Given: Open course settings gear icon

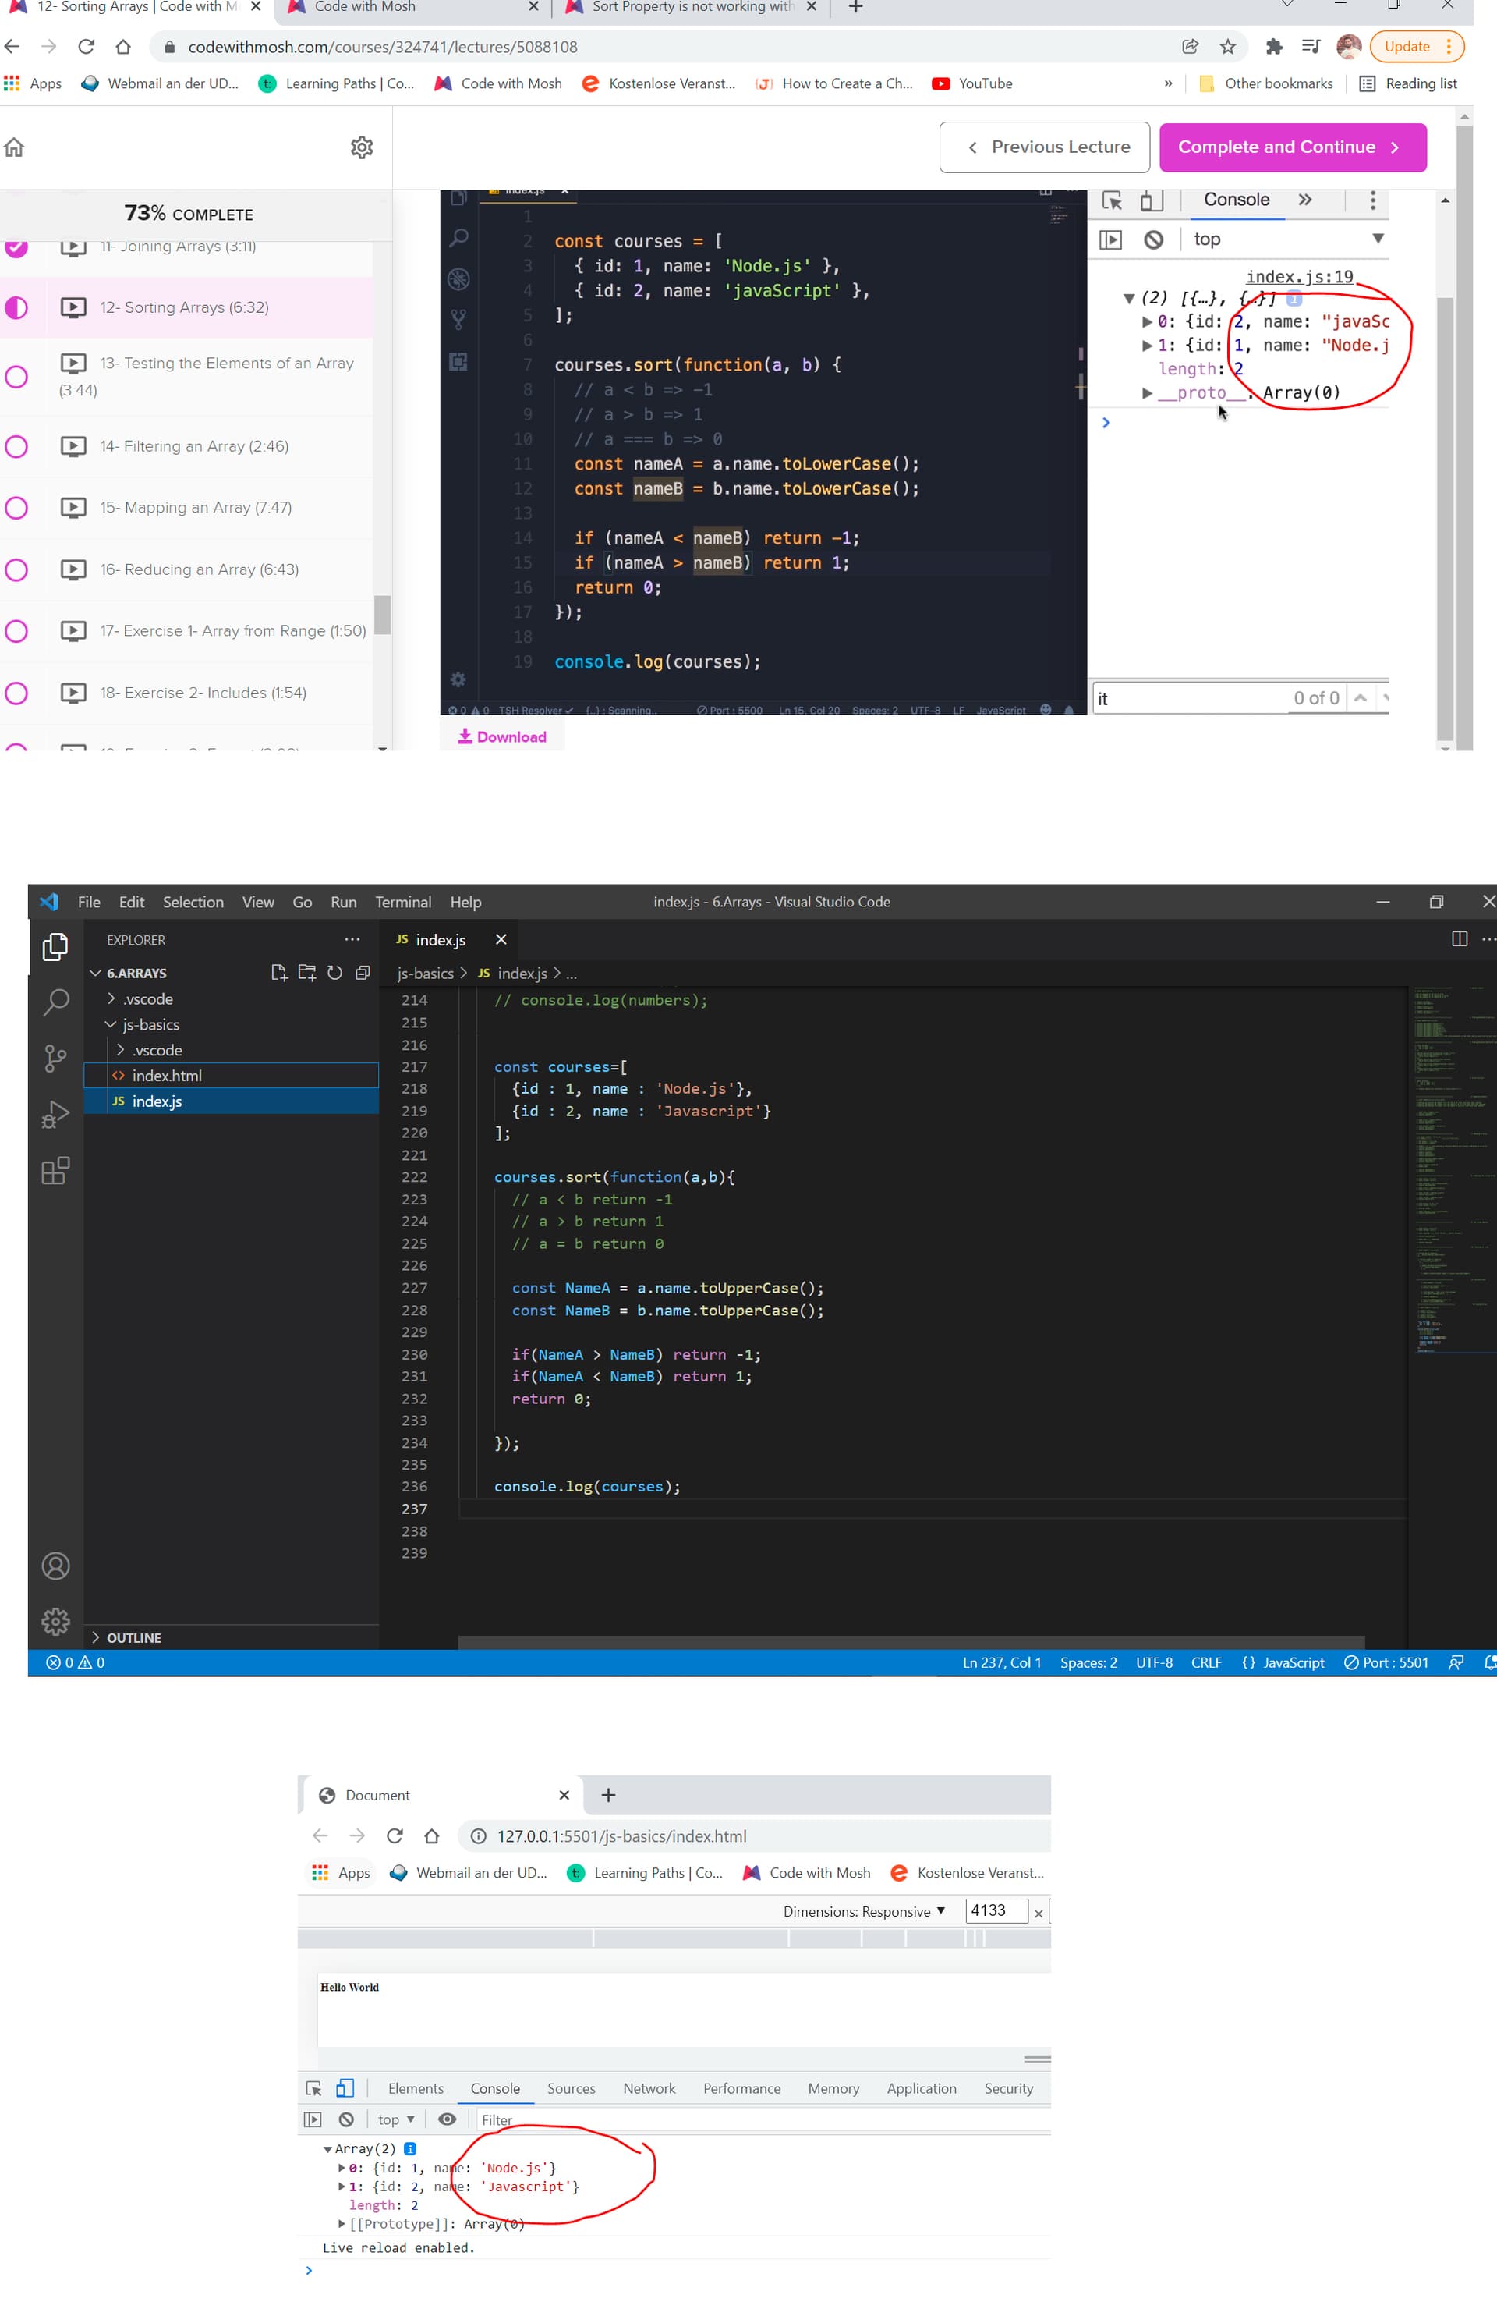Looking at the screenshot, I should click(x=362, y=147).
